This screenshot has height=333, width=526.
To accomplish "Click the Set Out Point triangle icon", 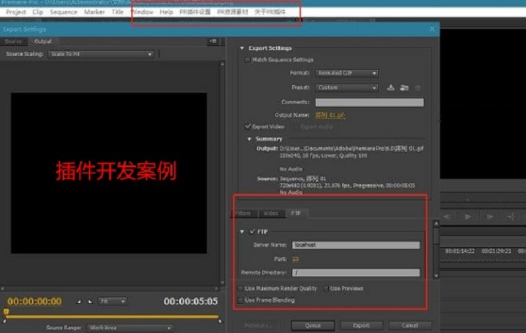I will tap(90, 301).
